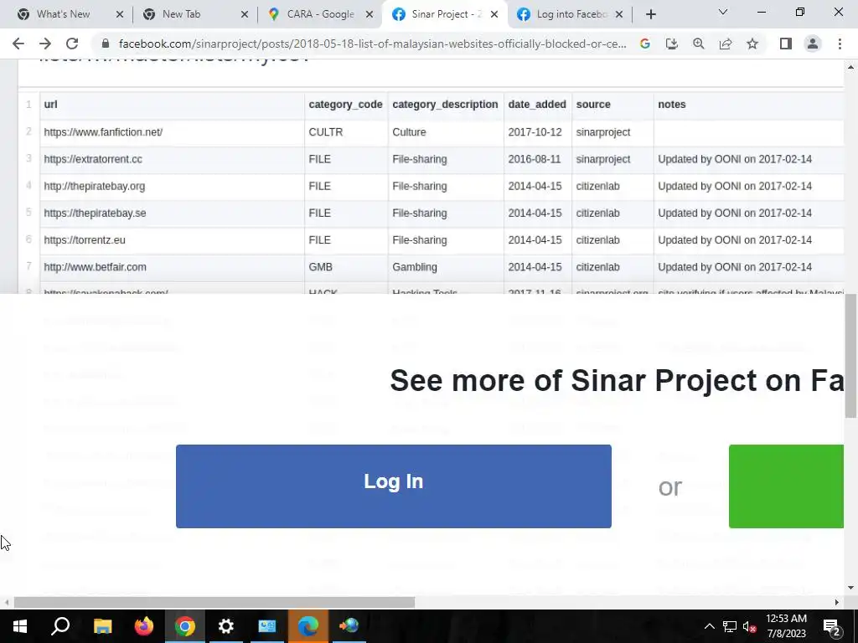
Task: Switch to the CARA - Google Maps tab
Action: 320,14
